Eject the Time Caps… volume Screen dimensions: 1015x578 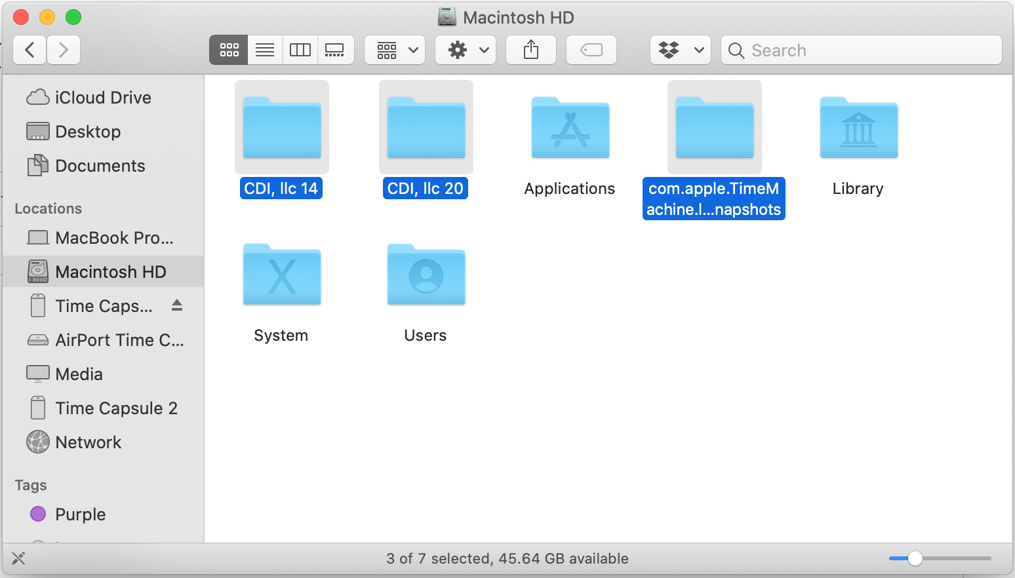(x=177, y=305)
